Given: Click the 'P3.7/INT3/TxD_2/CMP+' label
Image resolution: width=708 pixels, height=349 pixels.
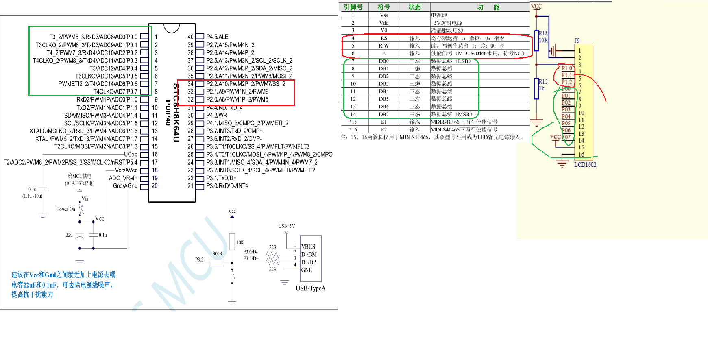Looking at the screenshot, I should tap(234, 131).
